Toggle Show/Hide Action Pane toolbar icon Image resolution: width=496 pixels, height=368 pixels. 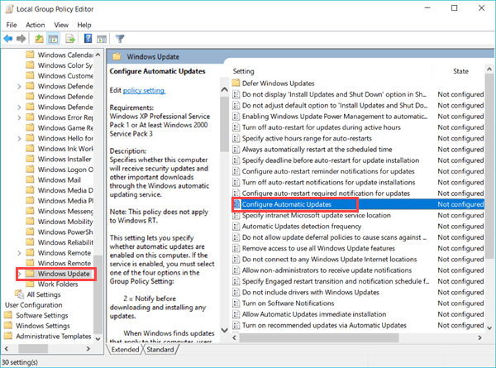click(x=102, y=39)
